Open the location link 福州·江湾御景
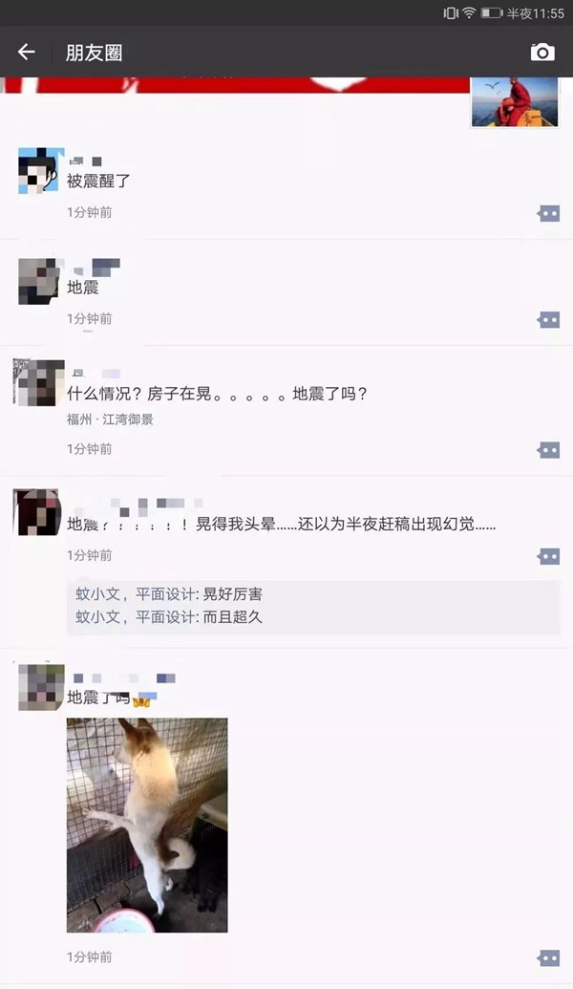Viewport: 573px width, 989px height. coord(111,419)
